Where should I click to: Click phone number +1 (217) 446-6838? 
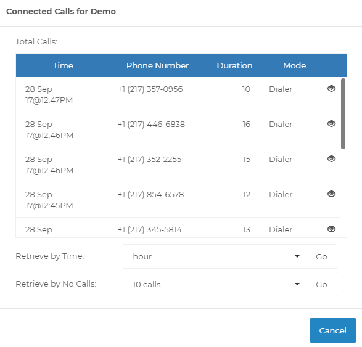point(152,124)
